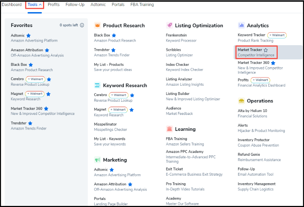
Task: Unfavorite Adtomic in the Favorites panel
Action: [28, 36]
